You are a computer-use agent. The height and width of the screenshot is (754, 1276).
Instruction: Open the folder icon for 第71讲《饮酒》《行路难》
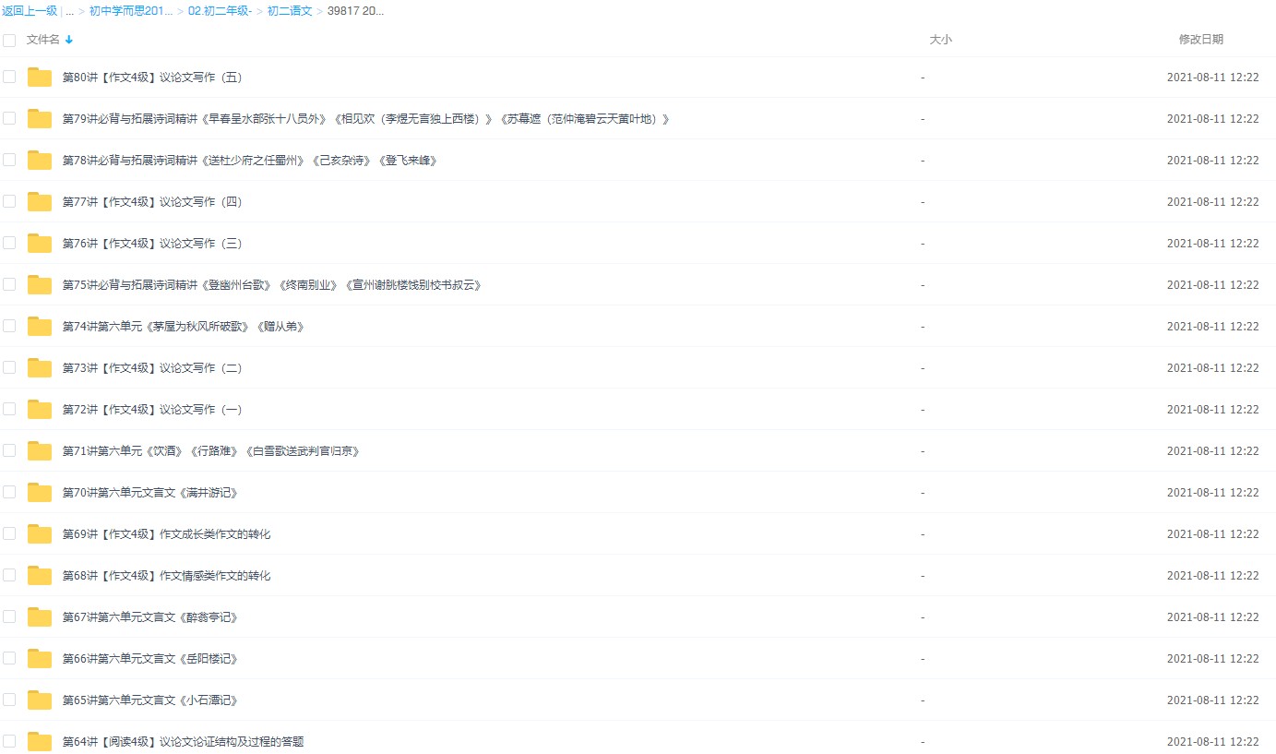point(38,450)
